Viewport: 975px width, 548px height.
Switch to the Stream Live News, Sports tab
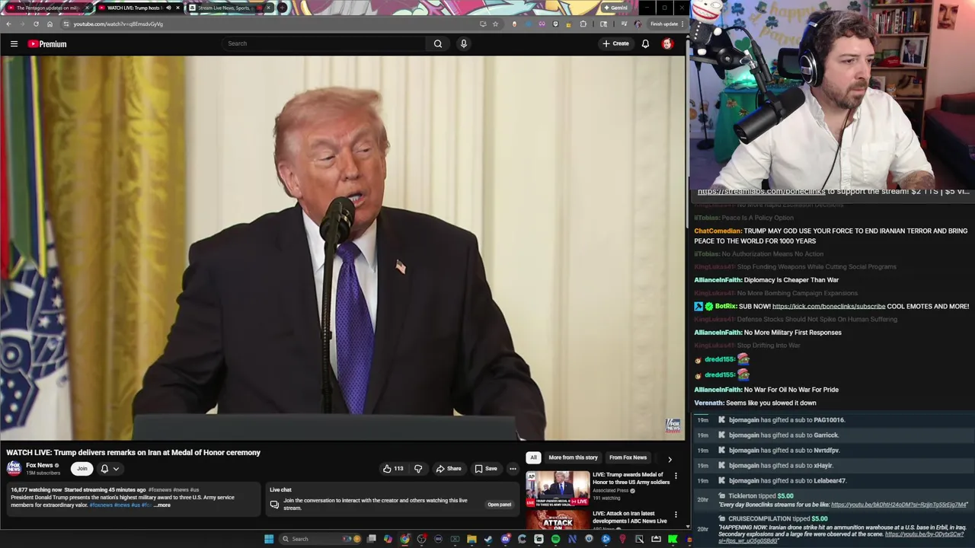[229, 8]
